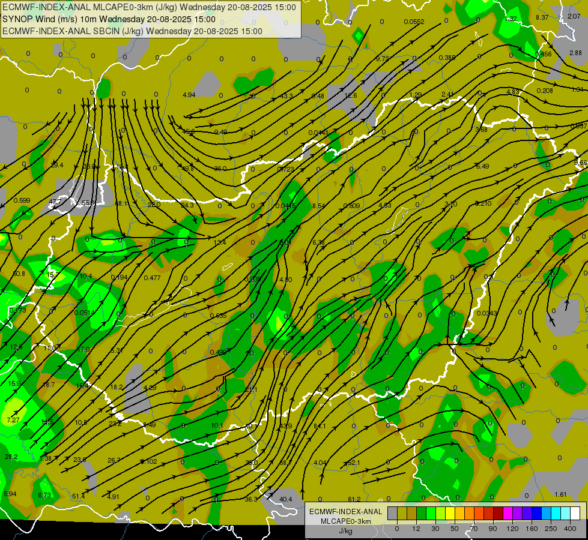Click the map value 2.41

coord(447,94)
